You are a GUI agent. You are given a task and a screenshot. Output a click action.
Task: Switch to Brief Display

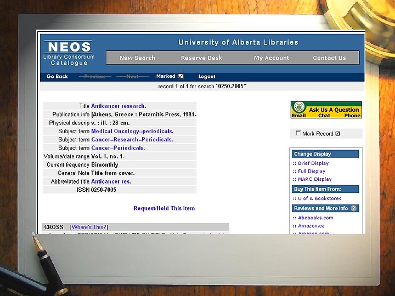tap(313, 163)
